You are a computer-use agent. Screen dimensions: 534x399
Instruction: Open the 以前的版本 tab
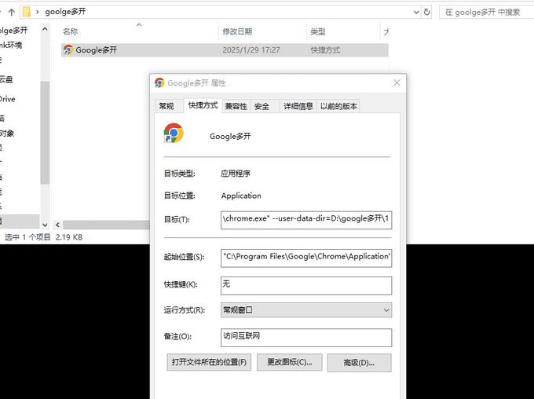coord(338,106)
